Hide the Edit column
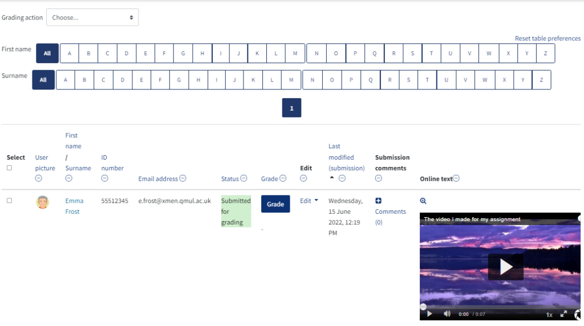Screen dimensions: 584x326 303,178
